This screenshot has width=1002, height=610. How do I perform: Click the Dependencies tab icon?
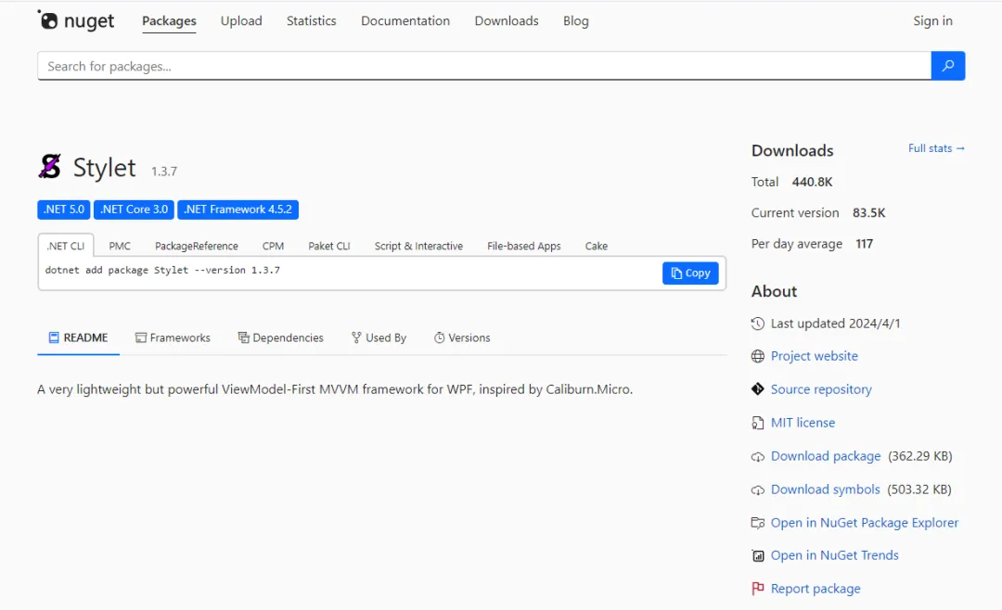243,337
